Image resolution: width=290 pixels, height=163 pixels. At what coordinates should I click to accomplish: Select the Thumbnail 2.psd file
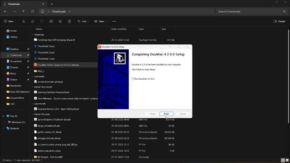tap(46, 53)
